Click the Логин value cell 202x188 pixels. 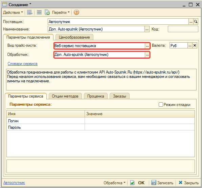tap(139, 121)
